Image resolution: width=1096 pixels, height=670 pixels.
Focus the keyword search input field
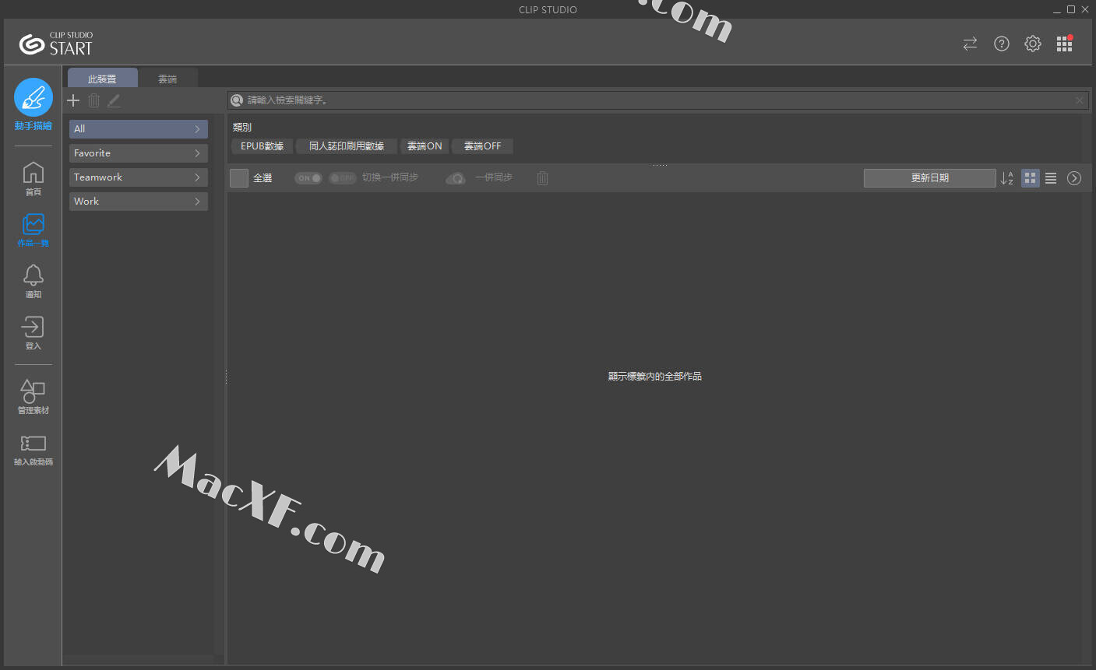658,100
